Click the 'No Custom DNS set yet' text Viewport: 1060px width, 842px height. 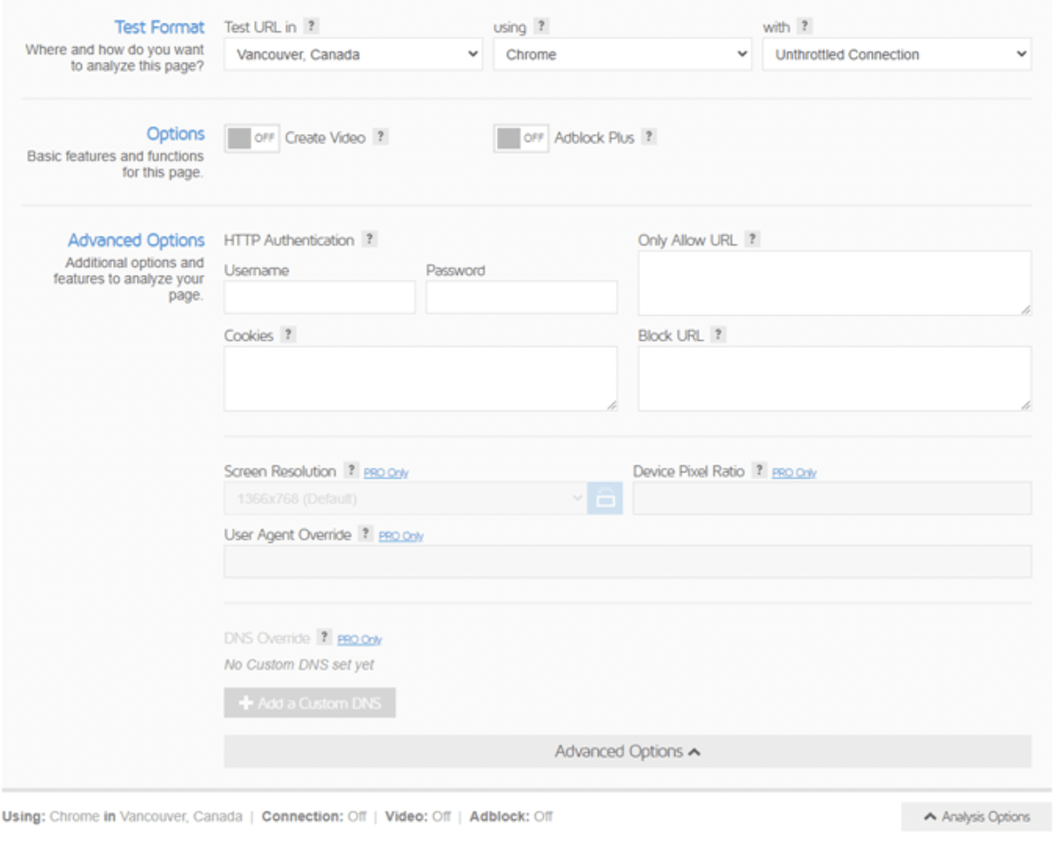click(x=299, y=665)
